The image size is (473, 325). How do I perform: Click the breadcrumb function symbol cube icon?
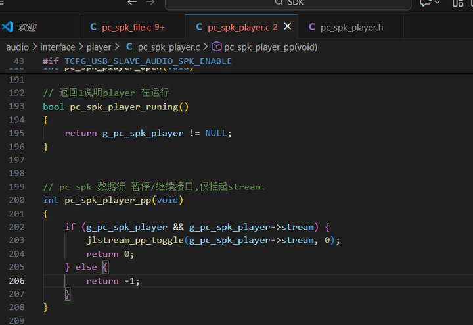[x=216, y=47]
